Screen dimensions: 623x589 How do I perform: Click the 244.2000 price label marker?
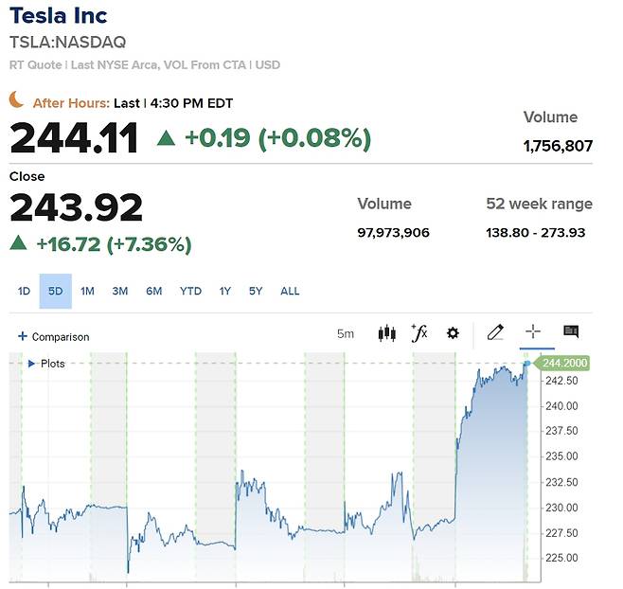564,363
